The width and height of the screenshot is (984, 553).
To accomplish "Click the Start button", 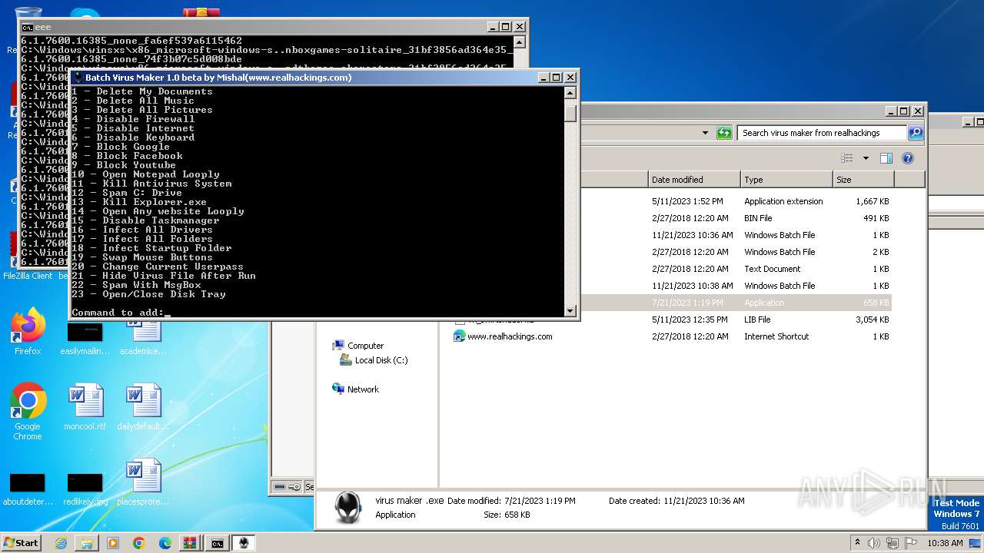I will [x=22, y=543].
